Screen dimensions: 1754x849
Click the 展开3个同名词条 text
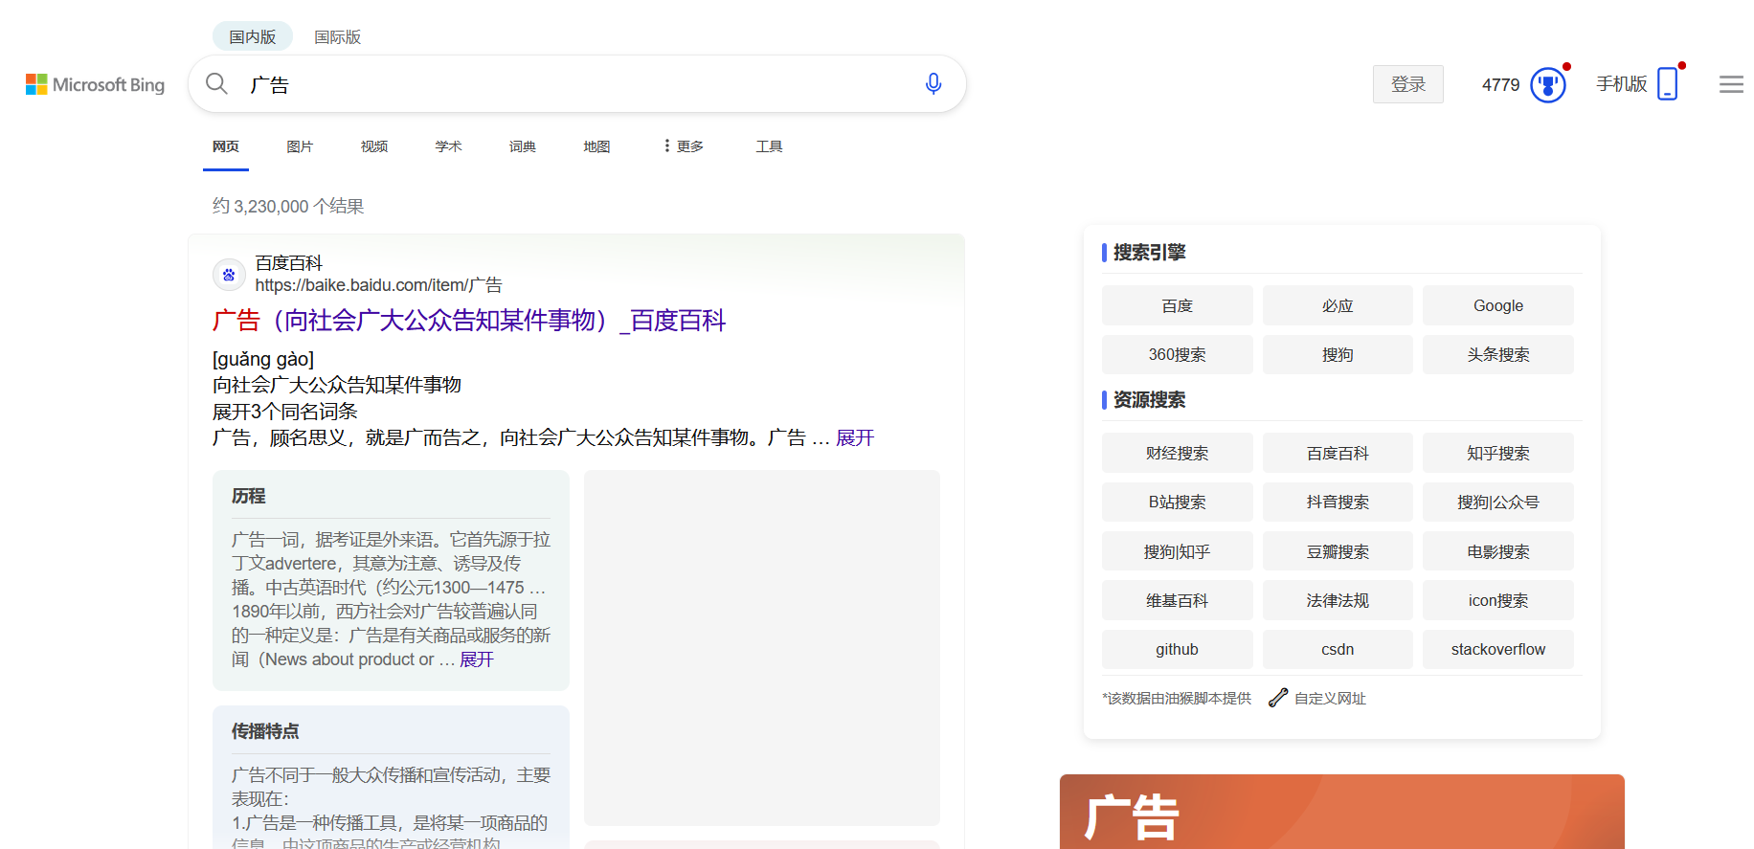pos(284,412)
